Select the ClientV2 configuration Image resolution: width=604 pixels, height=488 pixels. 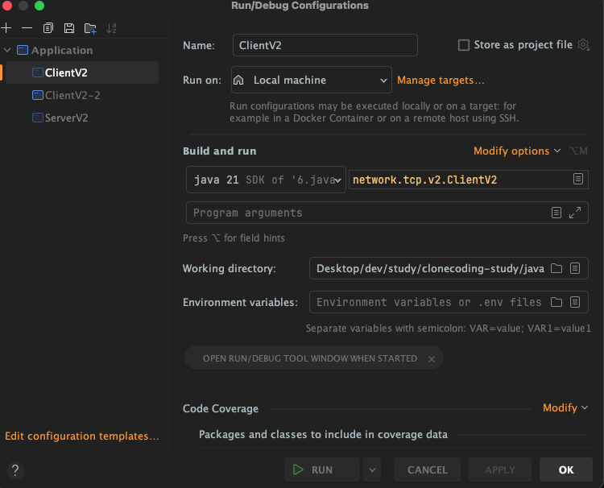[x=82, y=72]
